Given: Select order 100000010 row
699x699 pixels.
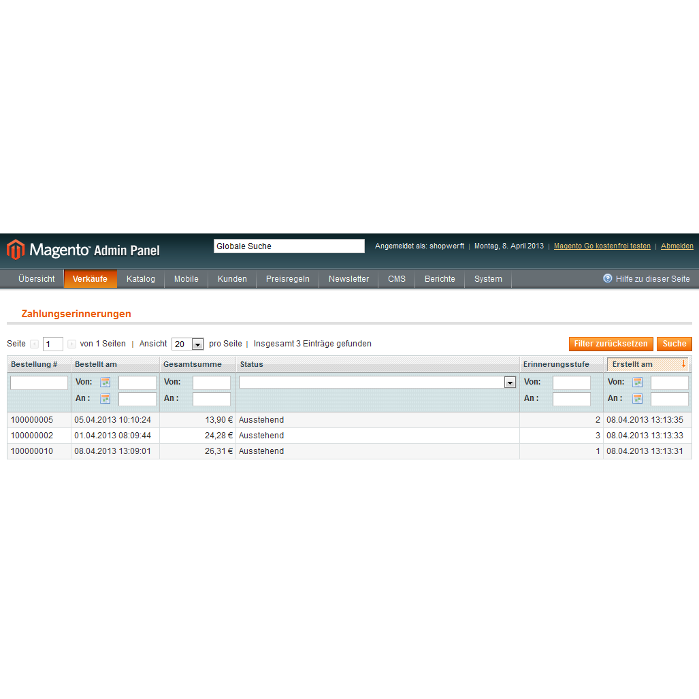Looking at the screenshot, I should click(350, 451).
